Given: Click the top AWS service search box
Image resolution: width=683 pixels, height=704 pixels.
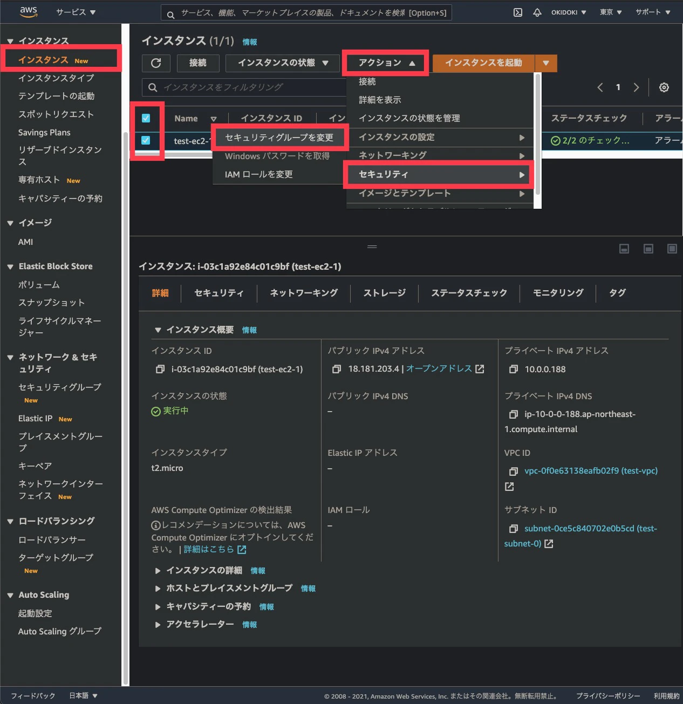Looking at the screenshot, I should tap(306, 13).
